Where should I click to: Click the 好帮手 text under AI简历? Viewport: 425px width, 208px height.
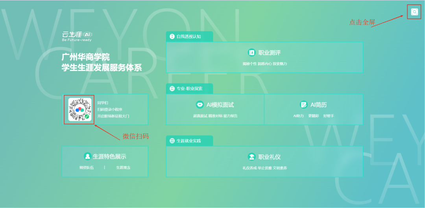click(329, 116)
